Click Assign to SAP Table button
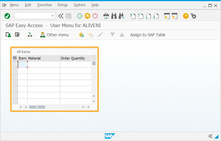 [148, 35]
